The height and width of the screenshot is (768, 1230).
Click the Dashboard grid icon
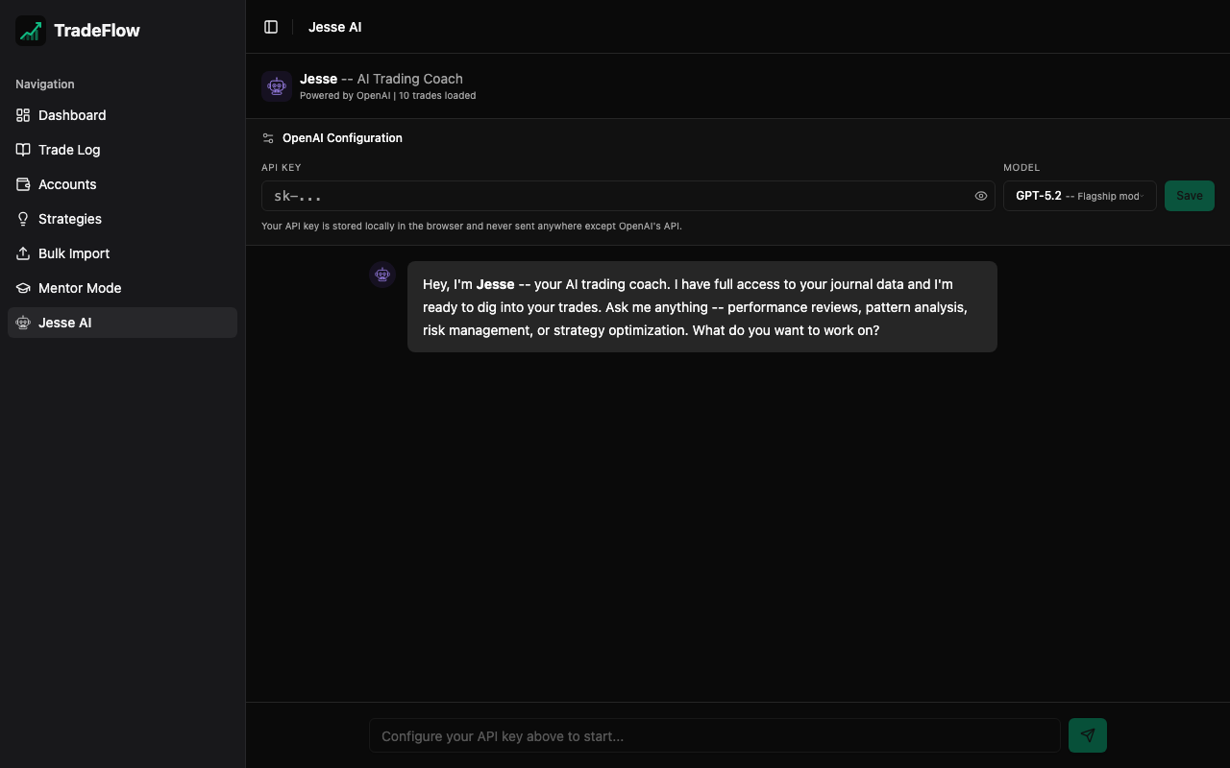pyautogui.click(x=23, y=115)
